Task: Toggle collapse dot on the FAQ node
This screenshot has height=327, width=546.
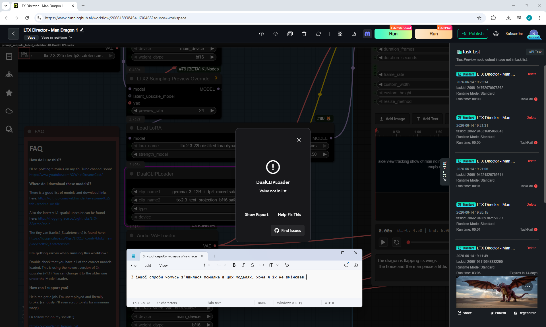Action: [29, 132]
